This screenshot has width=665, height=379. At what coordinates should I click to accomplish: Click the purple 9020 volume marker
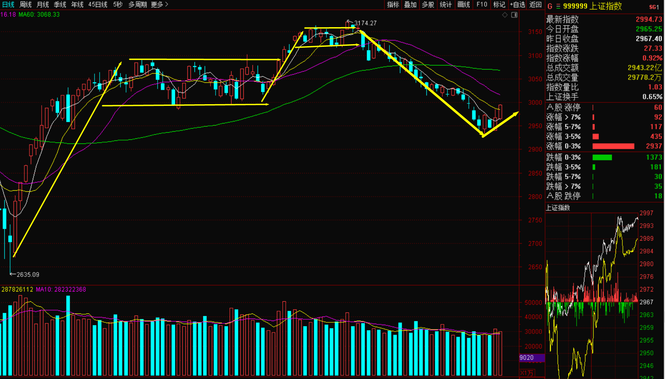(x=531, y=358)
